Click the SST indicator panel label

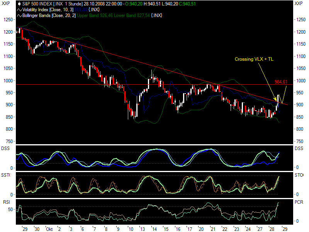tap(6, 175)
